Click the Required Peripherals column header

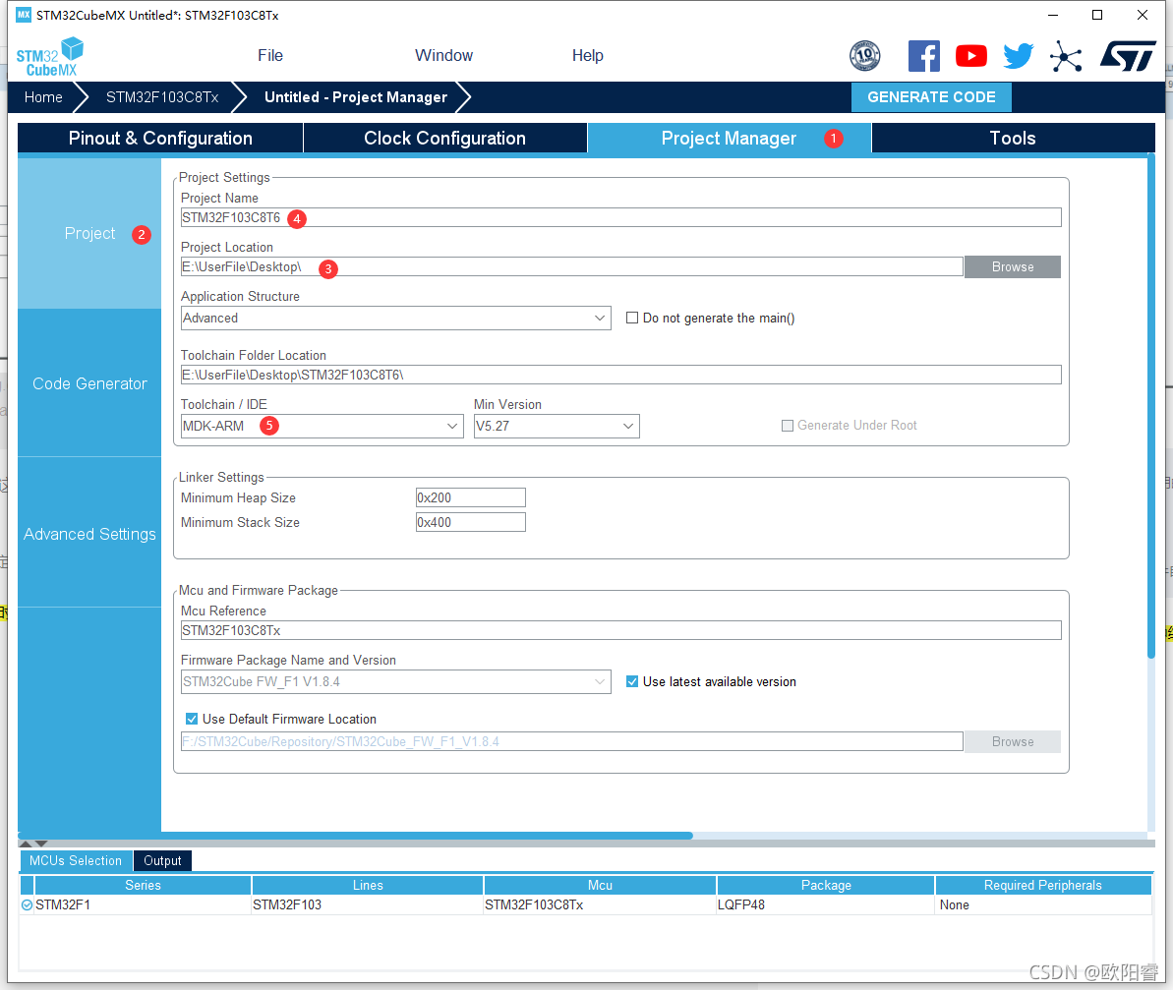(x=1043, y=886)
